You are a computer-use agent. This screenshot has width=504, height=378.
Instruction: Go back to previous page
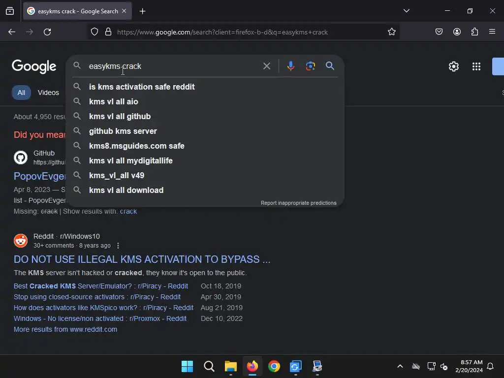tap(12, 32)
